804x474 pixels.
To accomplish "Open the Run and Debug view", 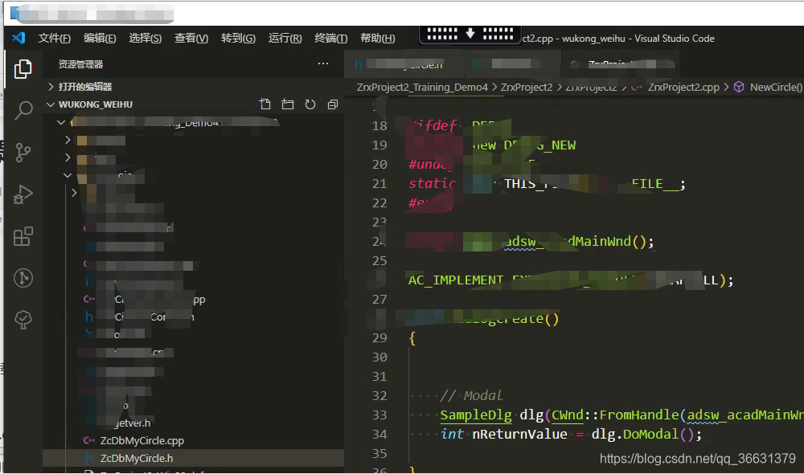I will 23,194.
